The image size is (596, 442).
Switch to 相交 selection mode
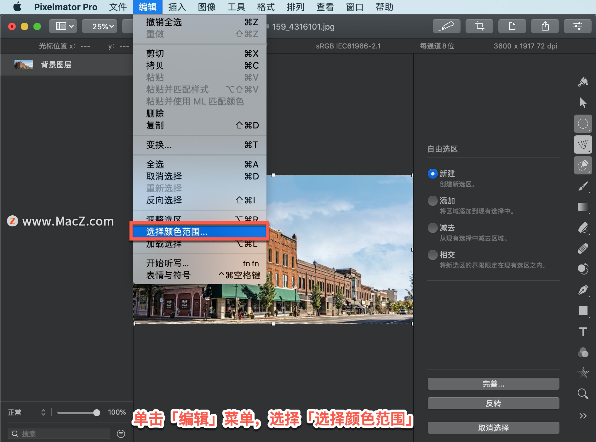tap(433, 255)
